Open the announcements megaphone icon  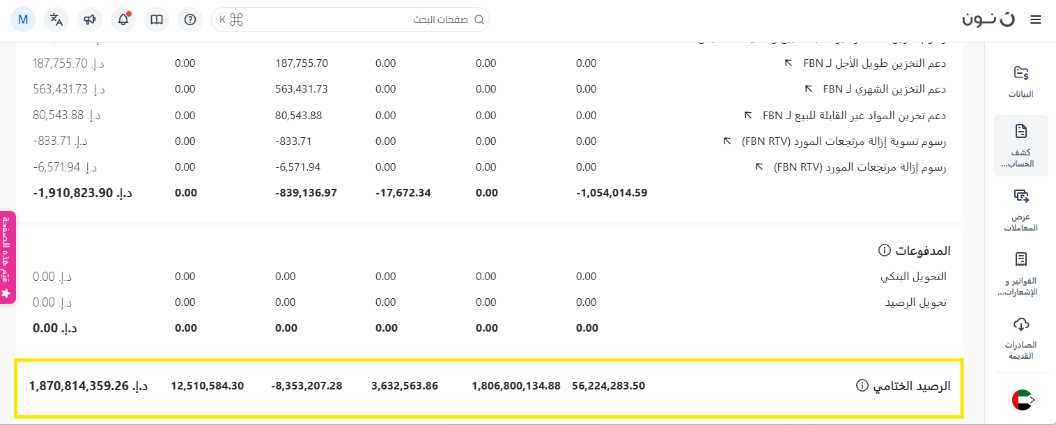click(x=90, y=20)
